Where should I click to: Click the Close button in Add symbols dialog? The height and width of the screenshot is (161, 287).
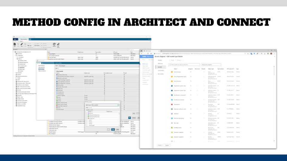click(113, 129)
